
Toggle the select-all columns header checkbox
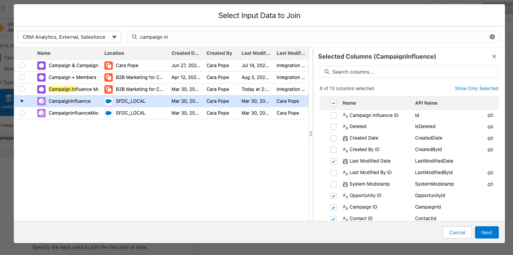pos(333,103)
